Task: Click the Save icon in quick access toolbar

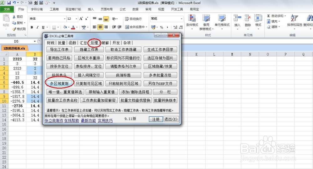Action: tap(8, 3)
